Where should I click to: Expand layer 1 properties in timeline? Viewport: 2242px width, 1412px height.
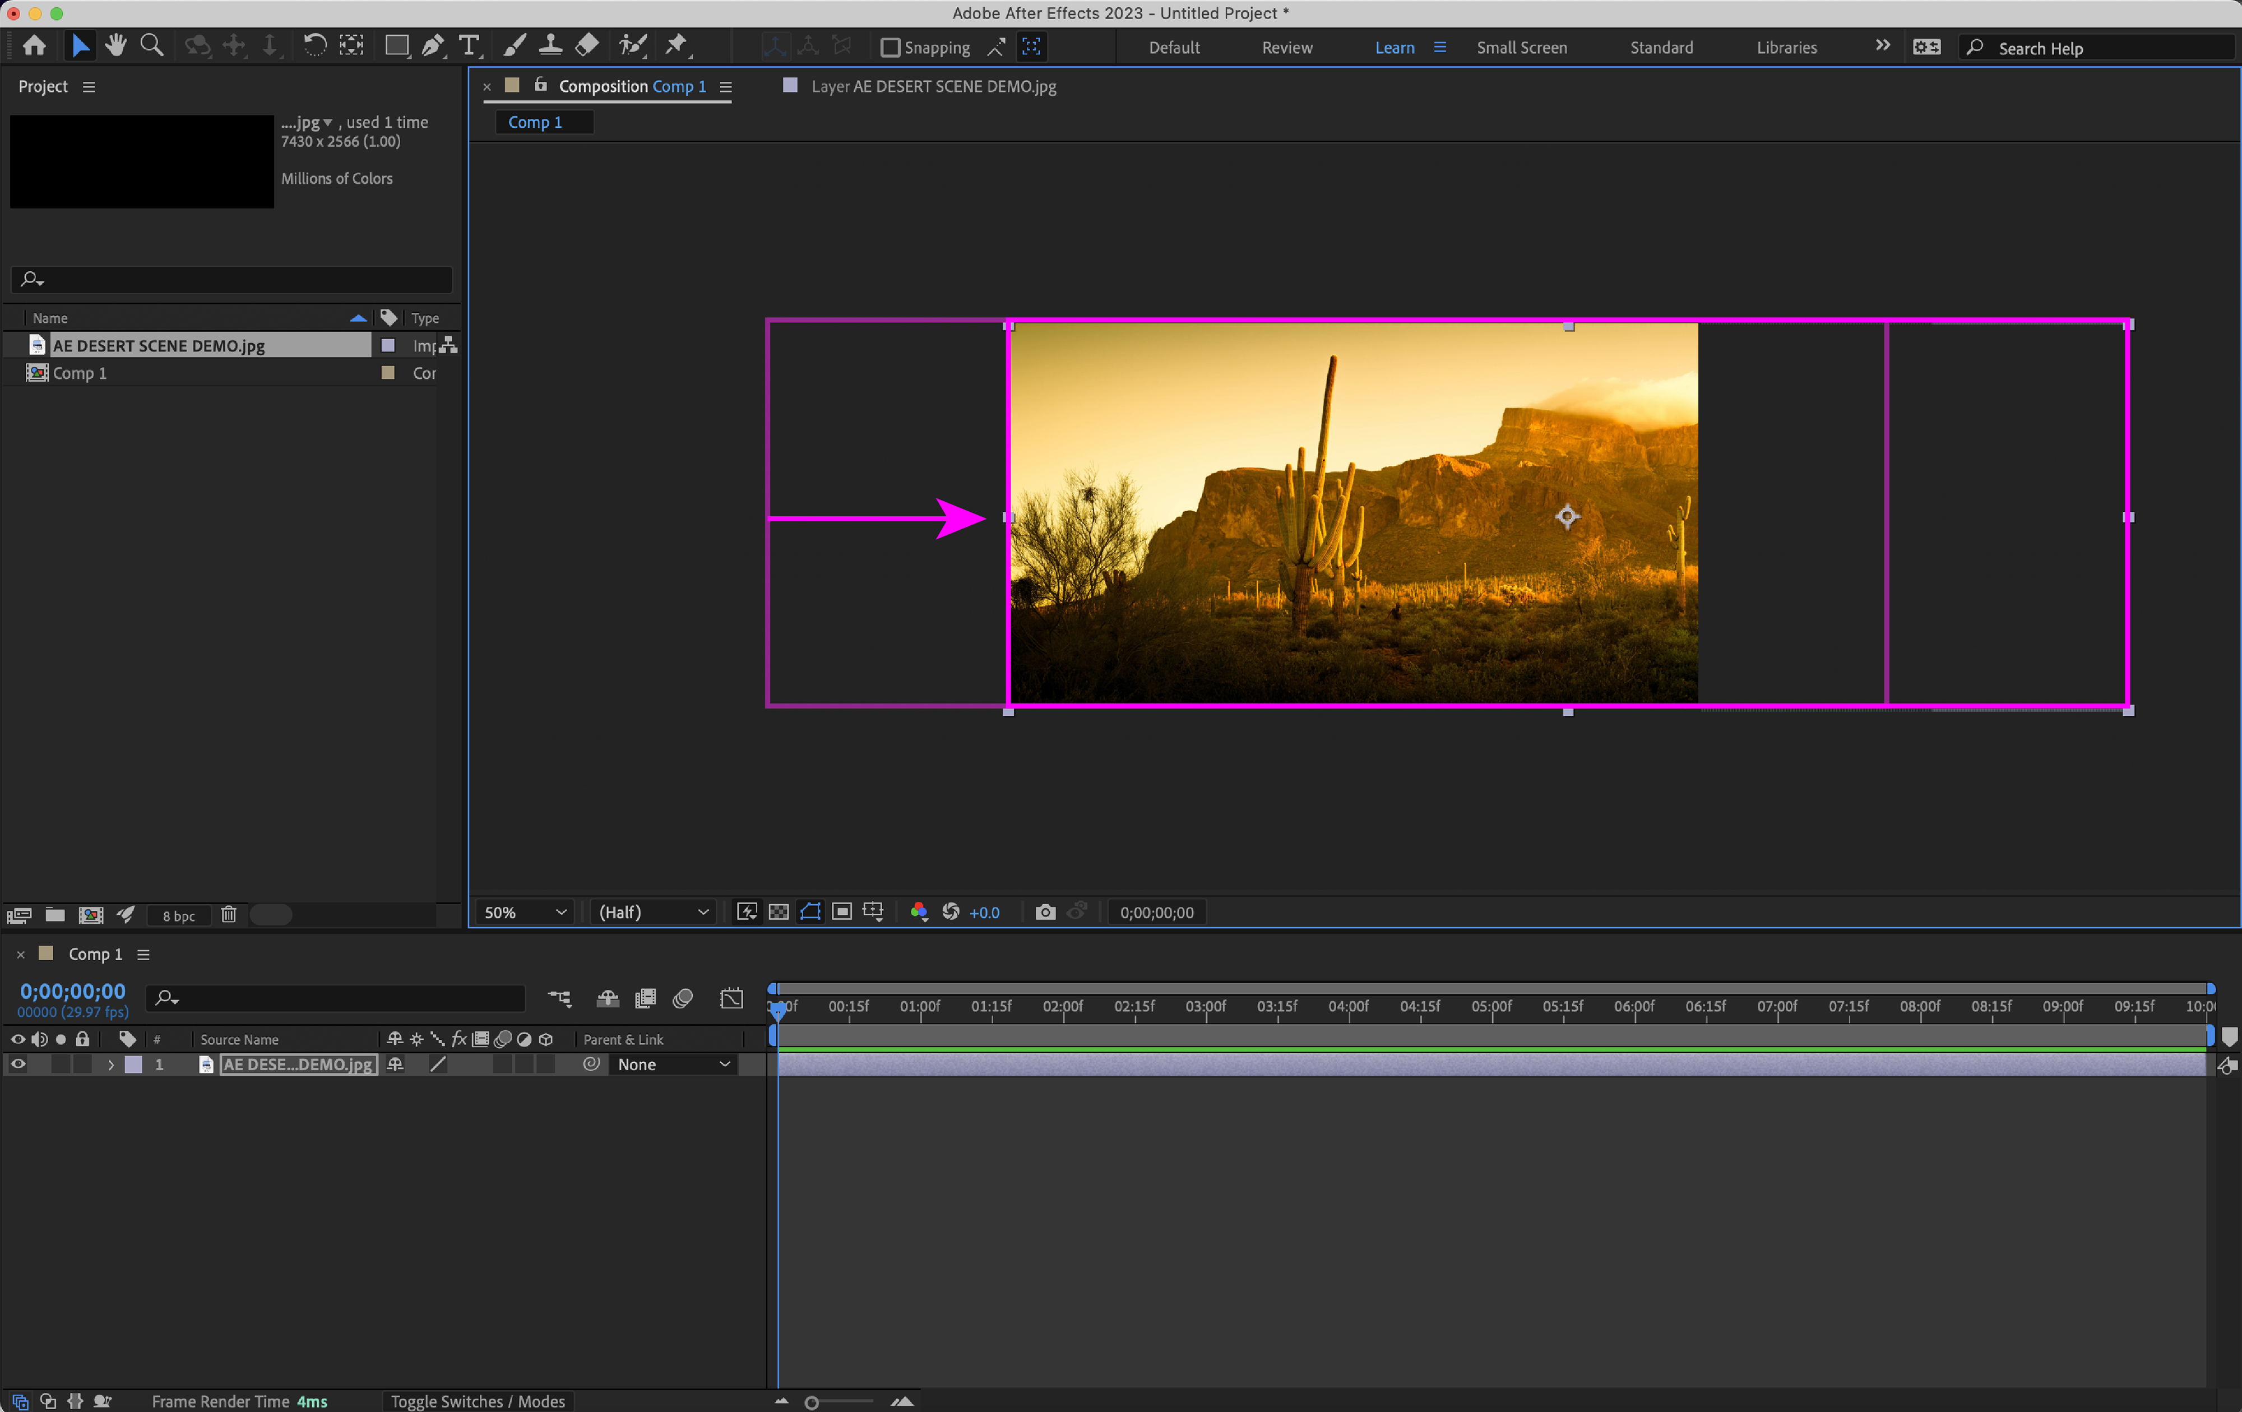click(x=111, y=1064)
